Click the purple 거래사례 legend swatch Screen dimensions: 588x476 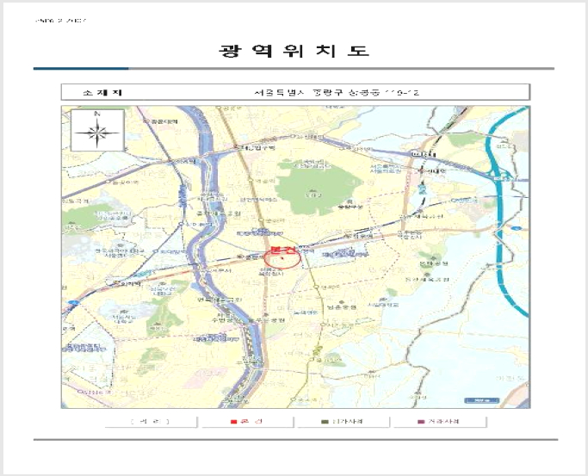[x=421, y=422]
